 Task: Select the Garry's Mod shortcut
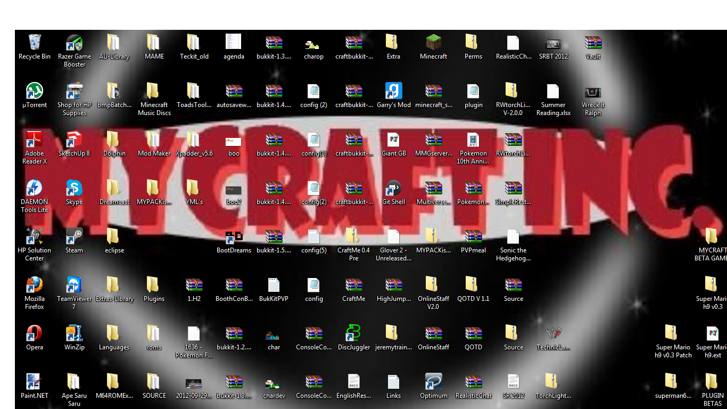click(394, 91)
